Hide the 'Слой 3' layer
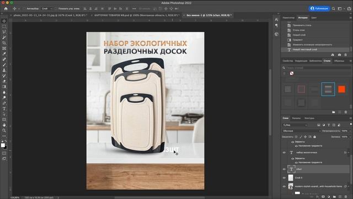Screen dimensions: 353x199 [284, 178]
